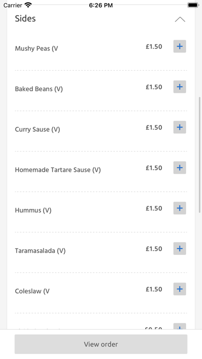The image size is (202, 359).
Task: Select the Mushy Peas item name
Action: 37,48
